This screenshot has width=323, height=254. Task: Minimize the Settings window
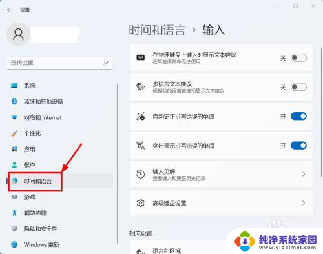point(277,6)
